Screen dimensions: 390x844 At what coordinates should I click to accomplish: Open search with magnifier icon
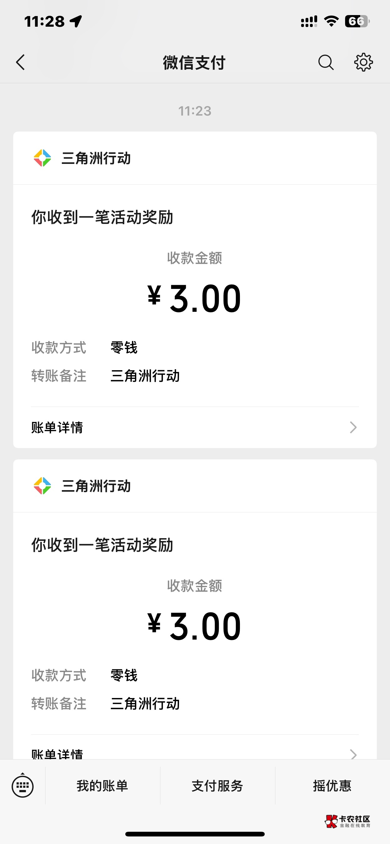tap(326, 62)
